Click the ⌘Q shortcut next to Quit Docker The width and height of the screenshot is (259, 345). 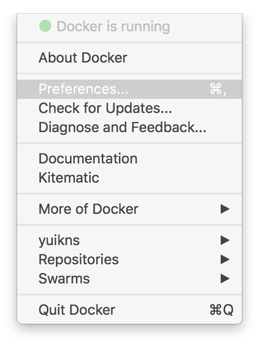(x=221, y=310)
